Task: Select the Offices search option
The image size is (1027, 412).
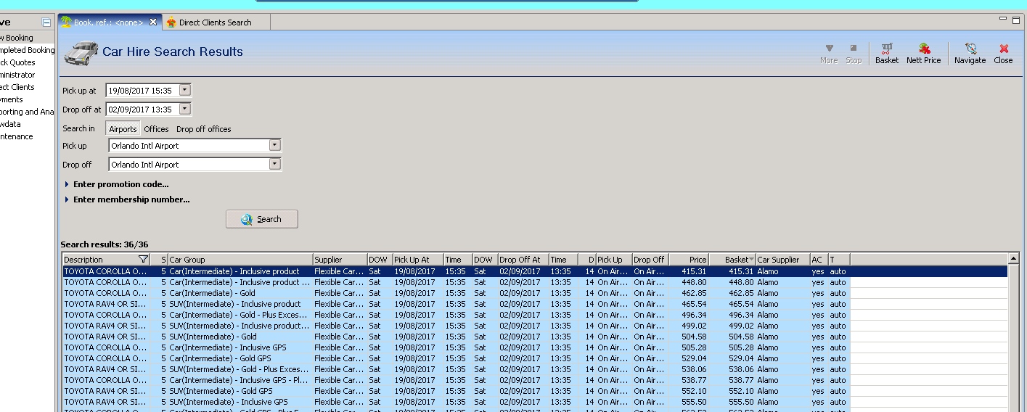Action: pyautogui.click(x=156, y=129)
